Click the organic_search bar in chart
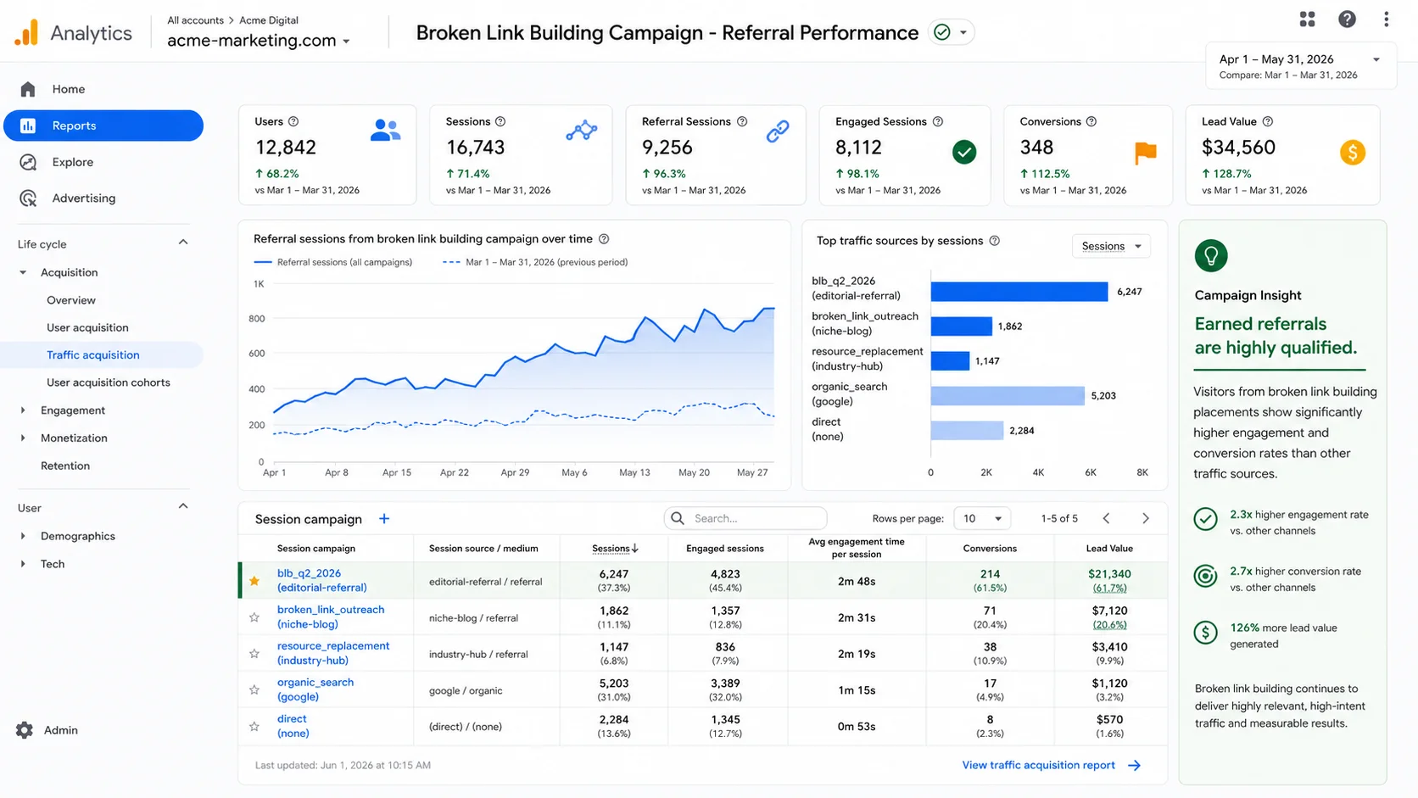1418x798 pixels. click(1008, 396)
